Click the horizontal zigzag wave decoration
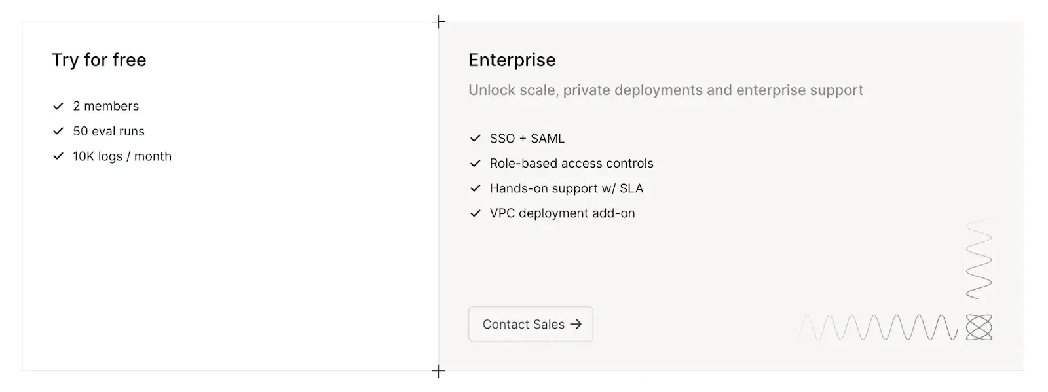 click(x=878, y=327)
